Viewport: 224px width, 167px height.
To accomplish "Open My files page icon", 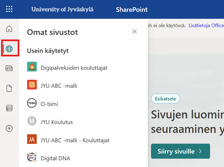I will coord(9,88).
